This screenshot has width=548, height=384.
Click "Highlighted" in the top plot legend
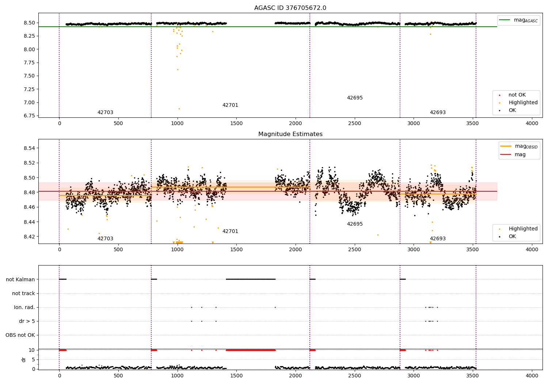[x=523, y=103]
